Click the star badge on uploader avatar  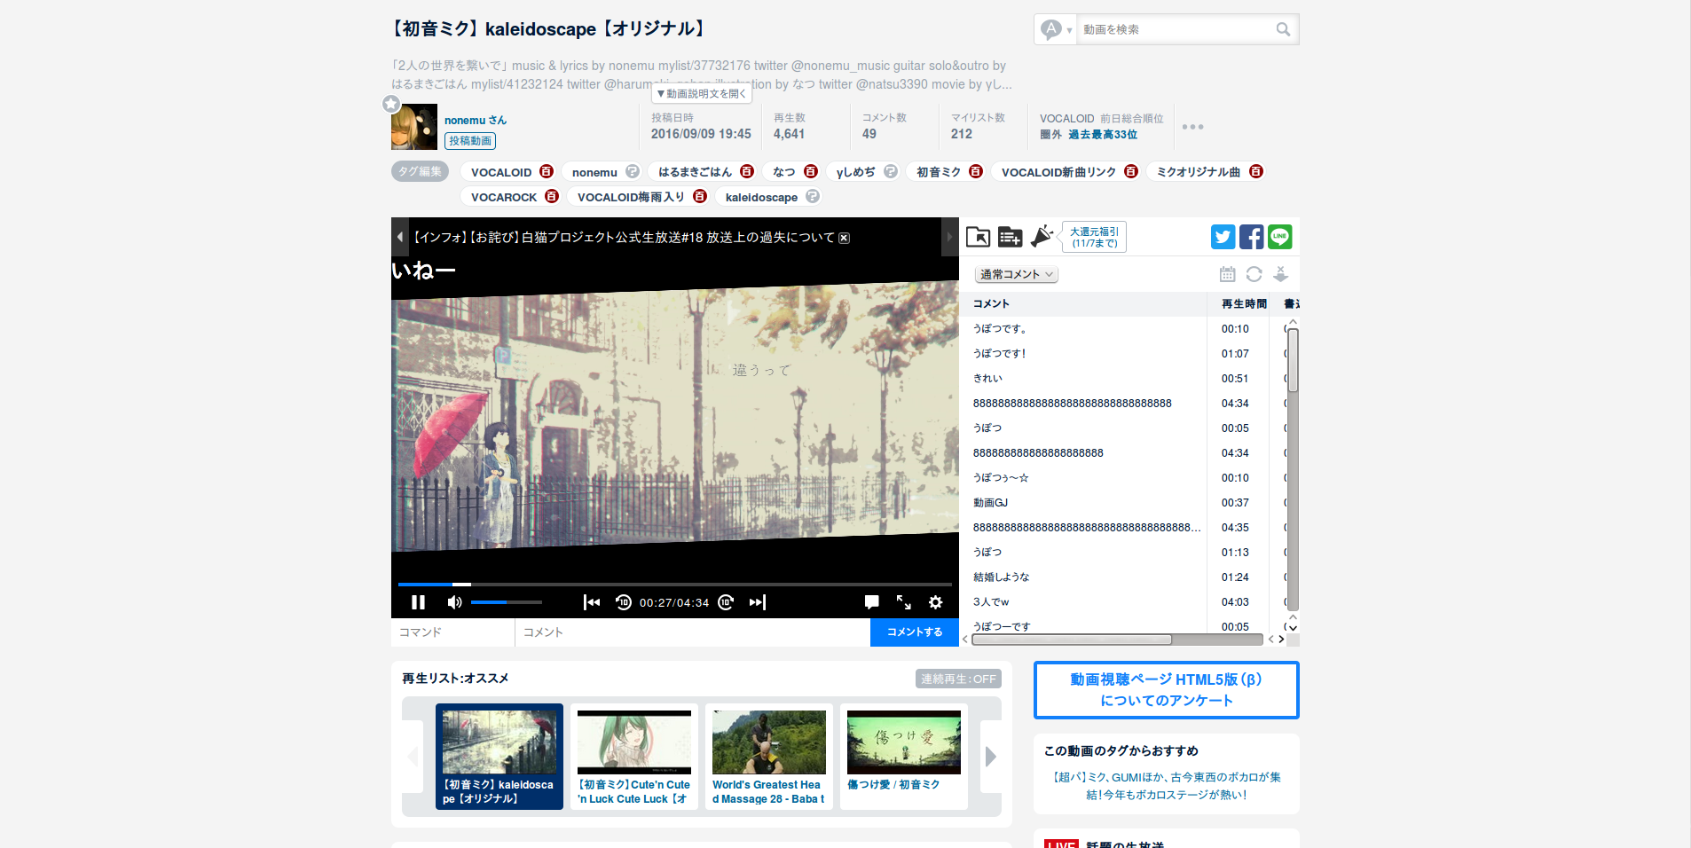coord(391,104)
